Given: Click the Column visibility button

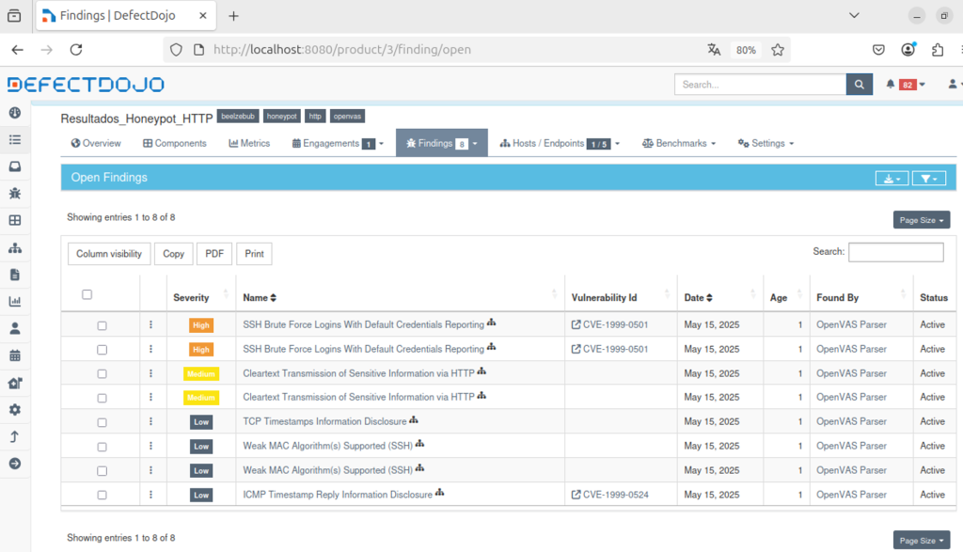Looking at the screenshot, I should pos(109,254).
